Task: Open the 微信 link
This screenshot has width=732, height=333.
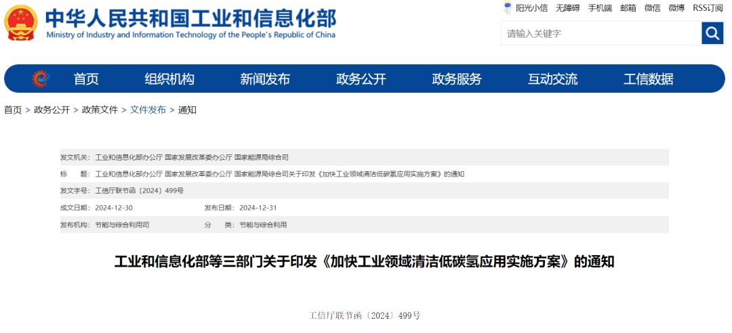Action: coord(652,8)
